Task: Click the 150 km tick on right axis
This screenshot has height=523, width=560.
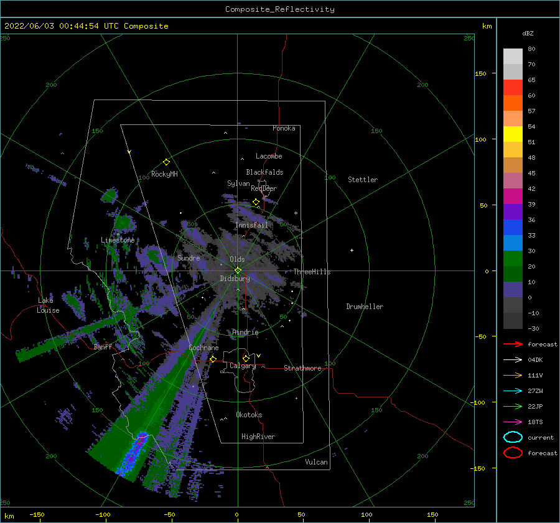Action: (481, 73)
